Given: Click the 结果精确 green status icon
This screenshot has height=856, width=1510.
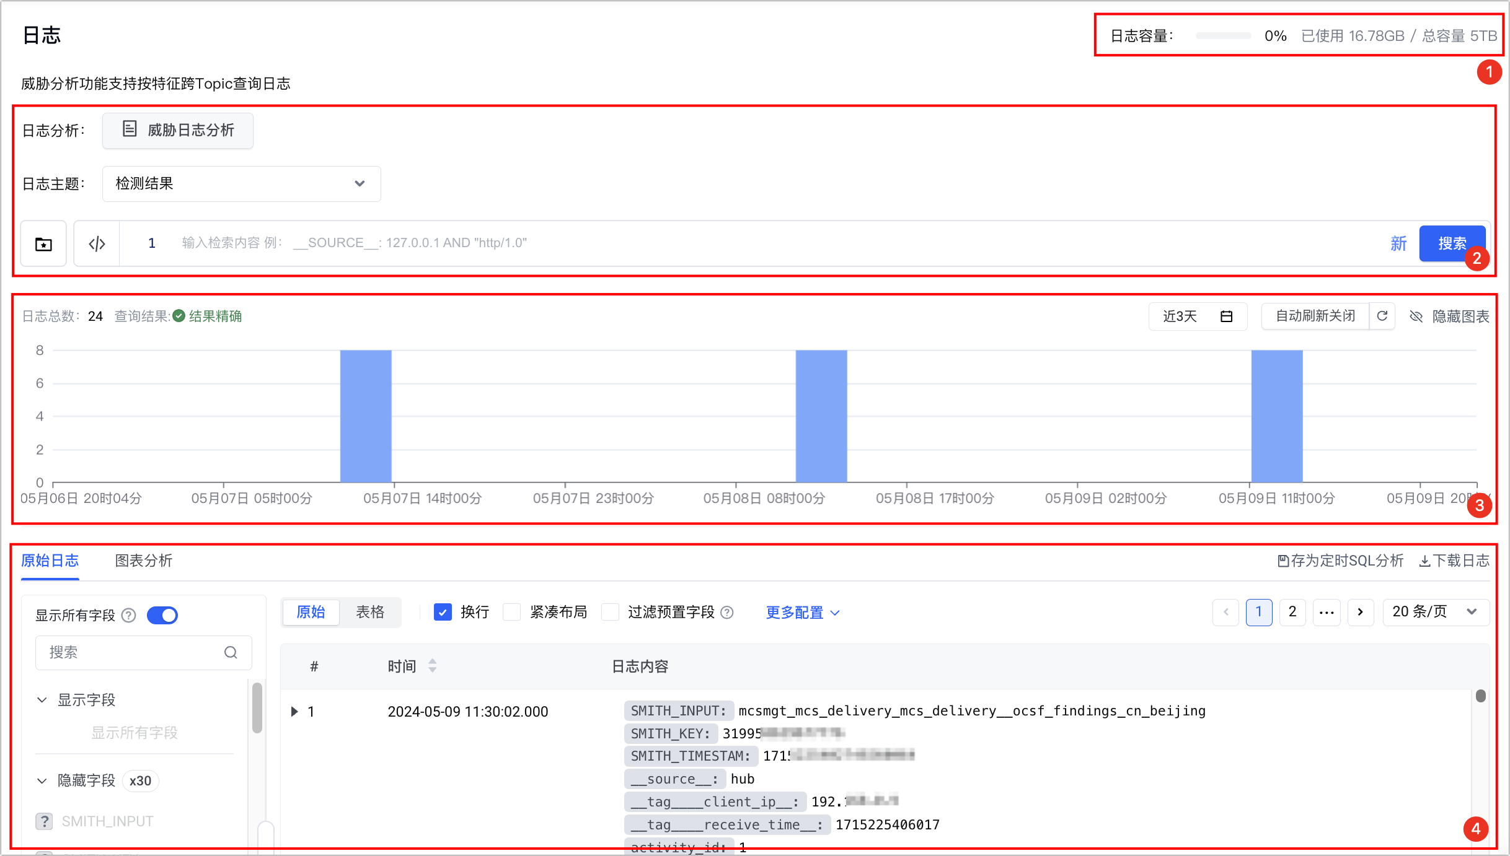Looking at the screenshot, I should click(179, 316).
